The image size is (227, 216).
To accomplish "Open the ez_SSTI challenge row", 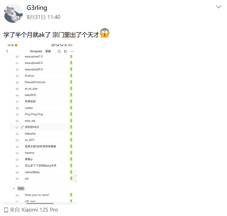I will pos(30,140).
